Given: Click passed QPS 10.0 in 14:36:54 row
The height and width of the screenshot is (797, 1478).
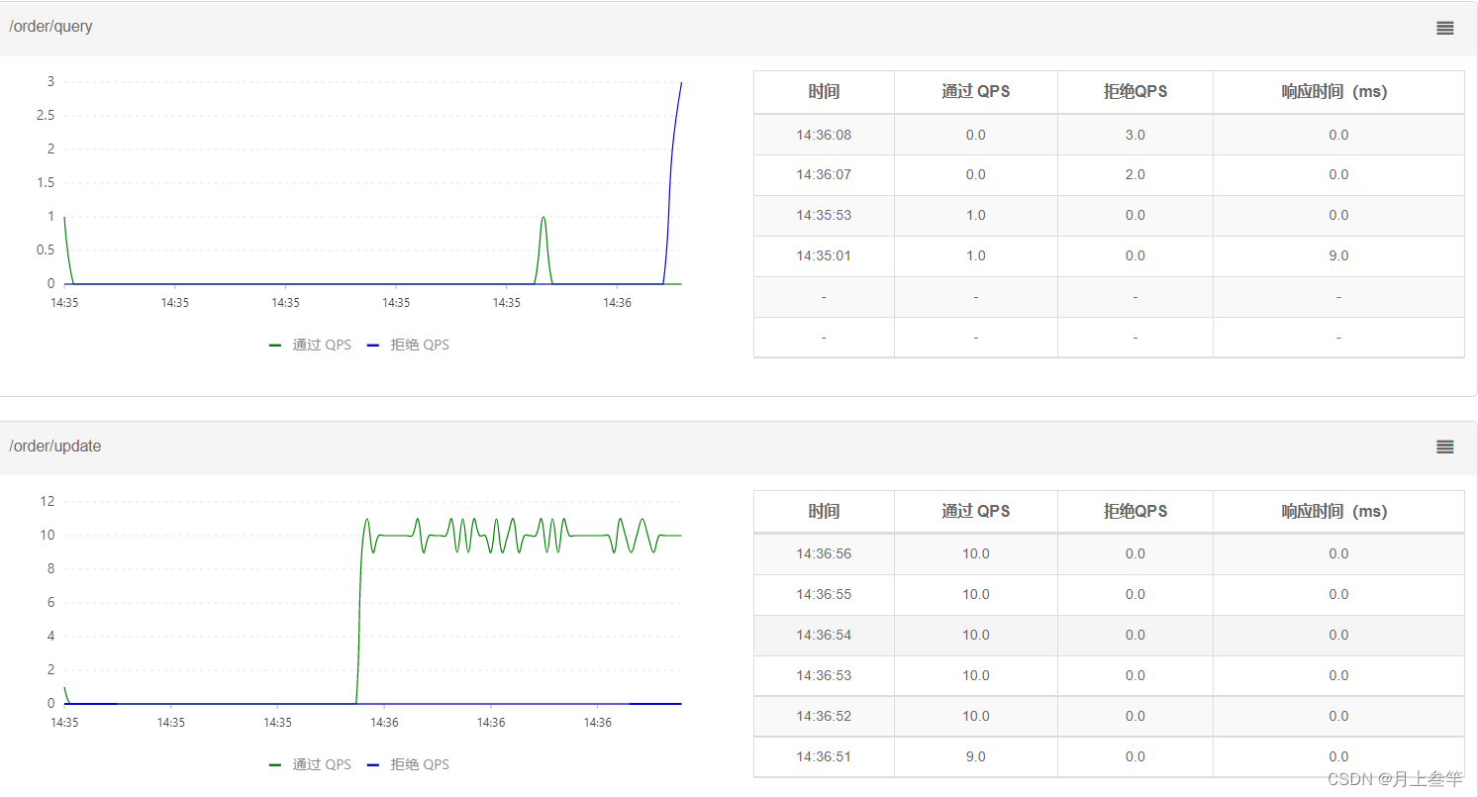Looking at the screenshot, I should 976,635.
